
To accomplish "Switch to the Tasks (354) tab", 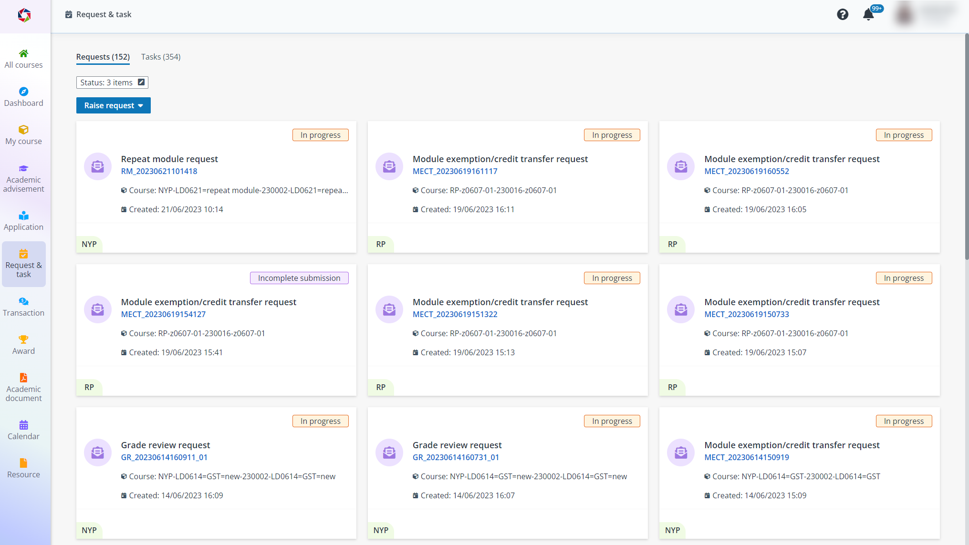I will click(x=161, y=57).
